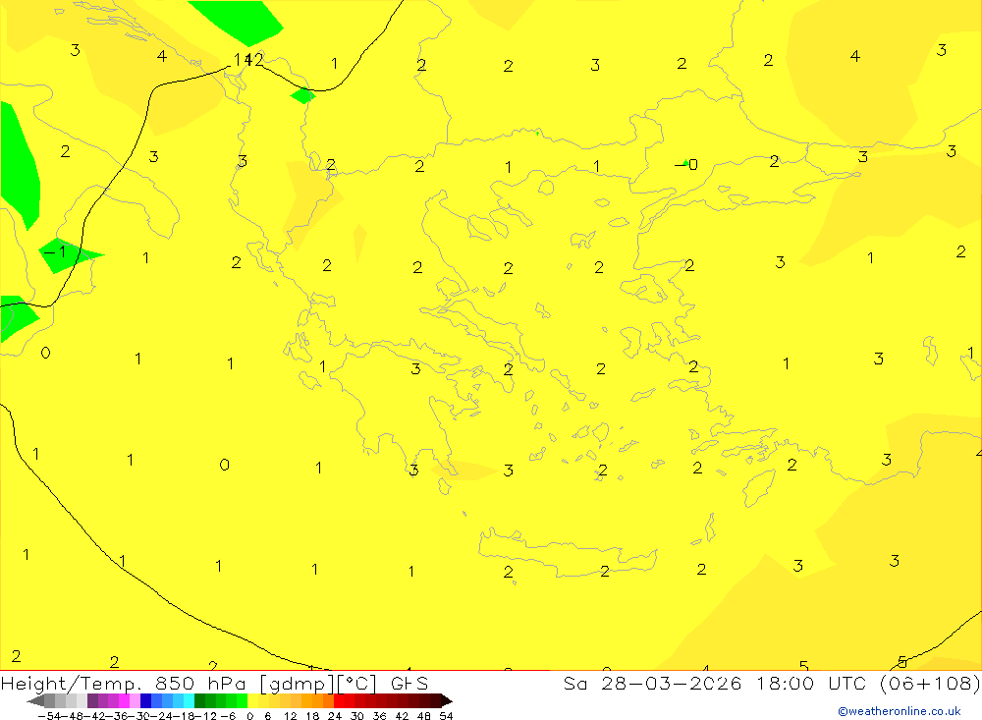Click the green patch labeled -1
982x720 pixels.
[x=67, y=255]
